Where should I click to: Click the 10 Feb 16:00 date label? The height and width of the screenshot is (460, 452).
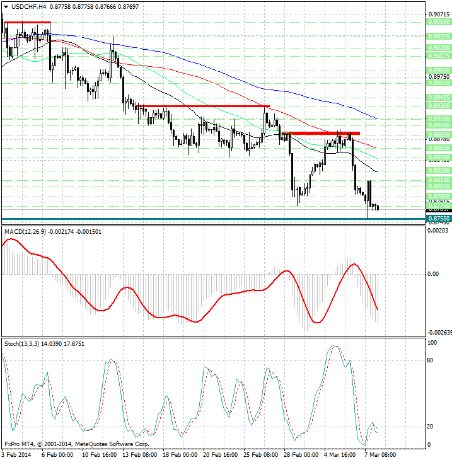click(x=99, y=455)
